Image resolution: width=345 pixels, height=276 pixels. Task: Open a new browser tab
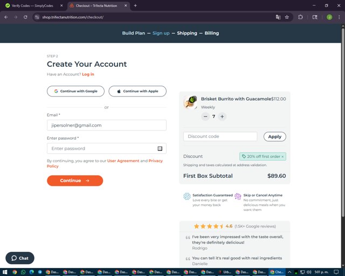[135, 6]
